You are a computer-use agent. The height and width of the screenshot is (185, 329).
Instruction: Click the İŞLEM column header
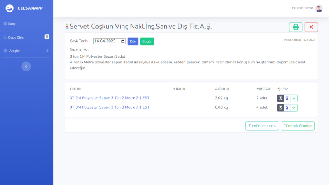point(283,89)
